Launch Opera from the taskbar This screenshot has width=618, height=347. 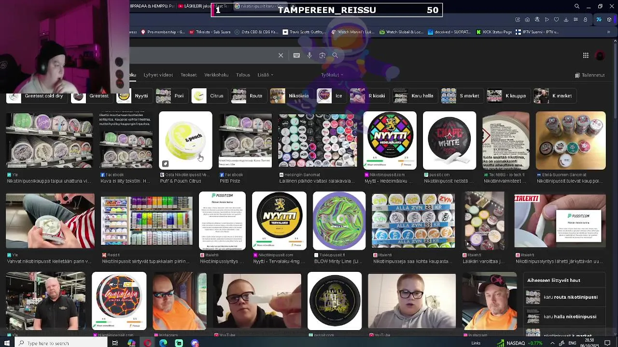click(147, 343)
